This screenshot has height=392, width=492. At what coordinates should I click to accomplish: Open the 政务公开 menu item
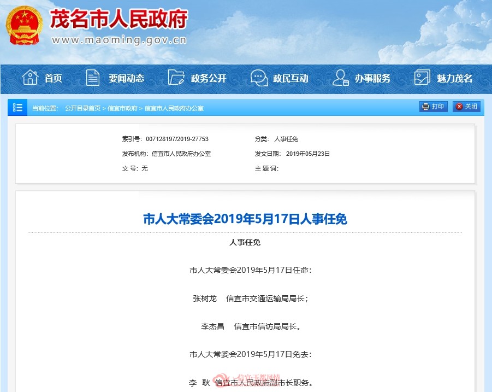click(209, 78)
